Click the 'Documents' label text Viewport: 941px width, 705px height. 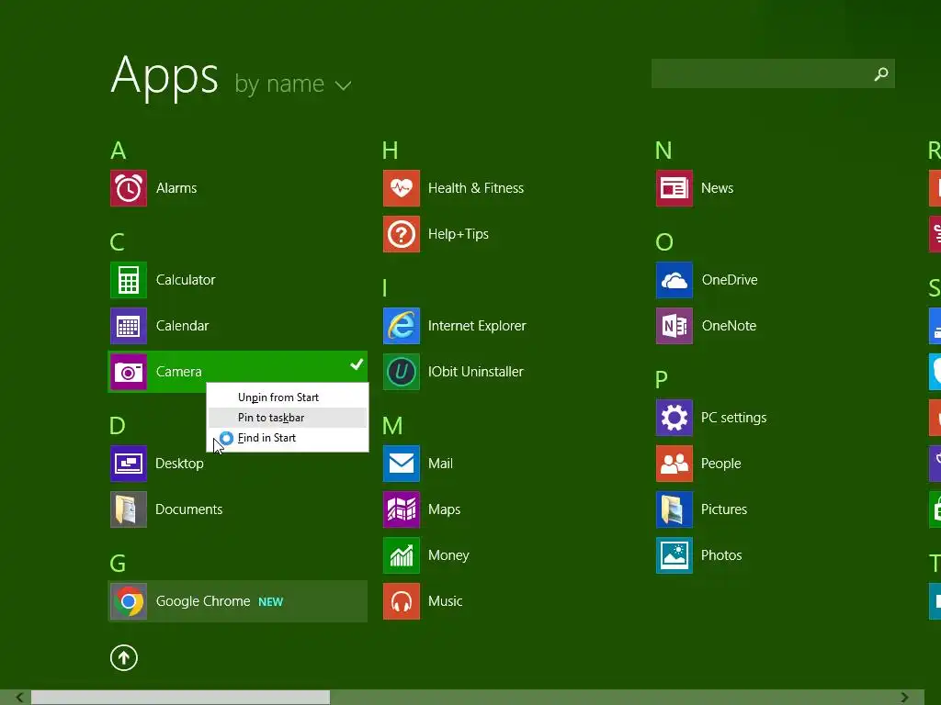click(x=189, y=509)
